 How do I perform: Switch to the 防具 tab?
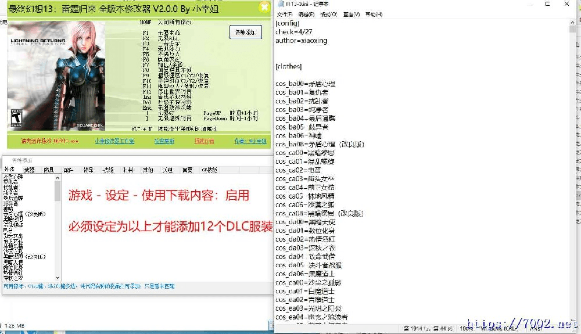click(49, 170)
